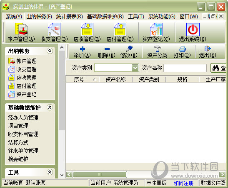Edit the record with 修改(E)
This screenshot has height=188, width=228.
[129, 52]
